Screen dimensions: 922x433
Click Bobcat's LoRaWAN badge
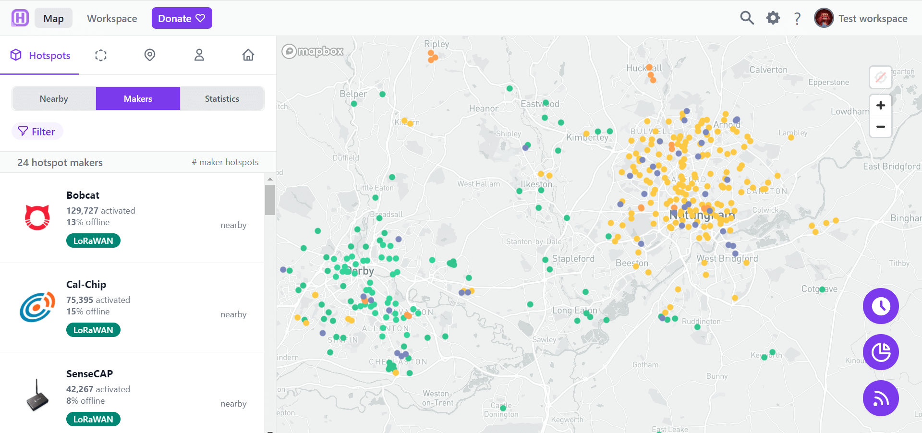click(x=93, y=241)
